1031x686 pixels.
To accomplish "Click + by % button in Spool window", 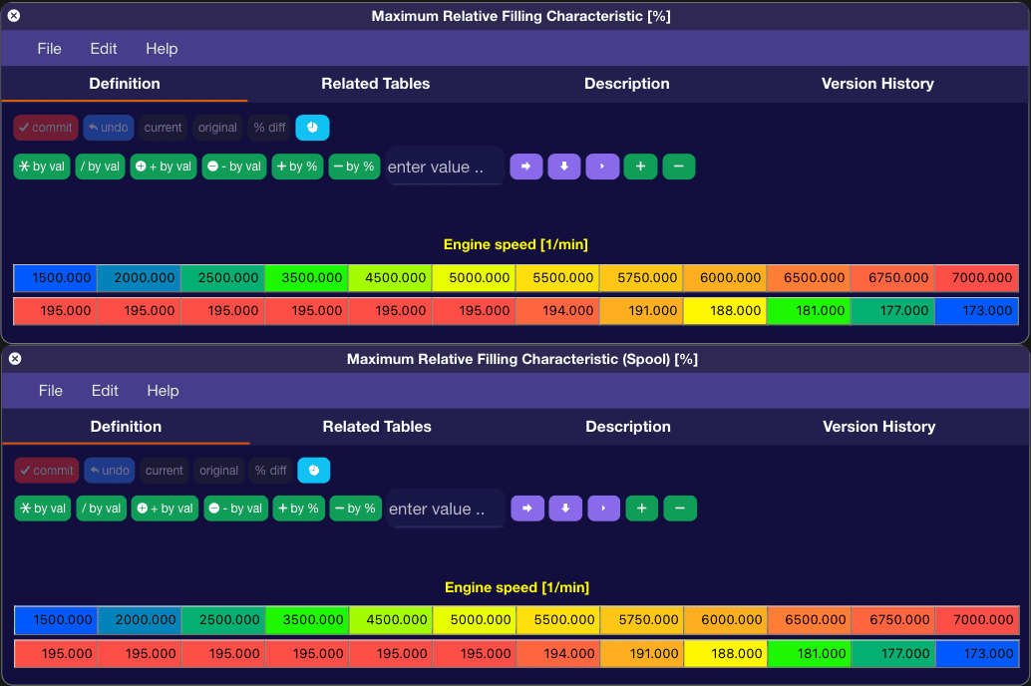I will [x=298, y=509].
